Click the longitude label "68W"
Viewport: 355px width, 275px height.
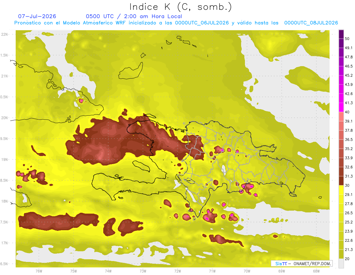(316, 271)
